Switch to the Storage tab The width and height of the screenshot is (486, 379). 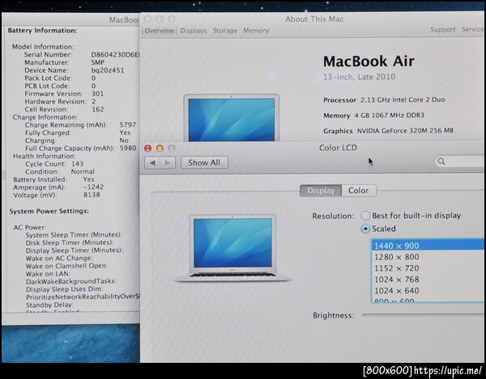click(224, 31)
